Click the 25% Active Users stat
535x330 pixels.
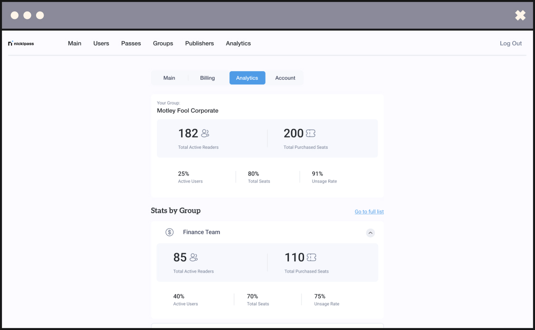coord(191,177)
